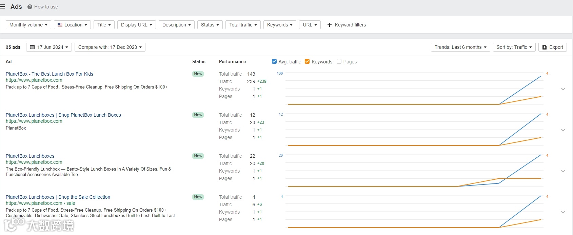
Task: Toggle the Avg. traffic checkbox
Action: pos(274,61)
